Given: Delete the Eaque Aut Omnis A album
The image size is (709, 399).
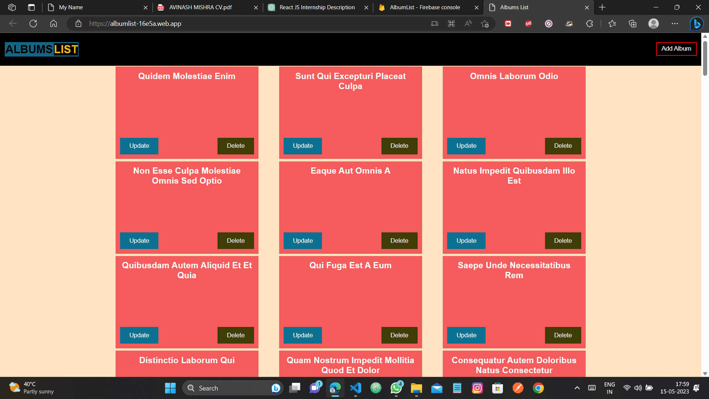Looking at the screenshot, I should point(399,241).
